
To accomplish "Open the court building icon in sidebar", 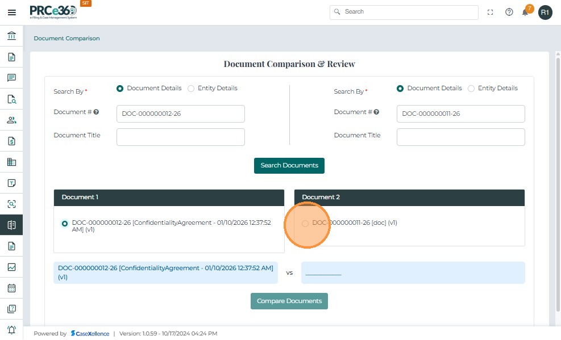I will [x=11, y=36].
